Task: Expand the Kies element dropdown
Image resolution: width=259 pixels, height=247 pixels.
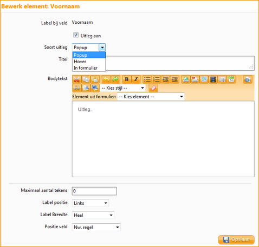Action: (x=151, y=97)
